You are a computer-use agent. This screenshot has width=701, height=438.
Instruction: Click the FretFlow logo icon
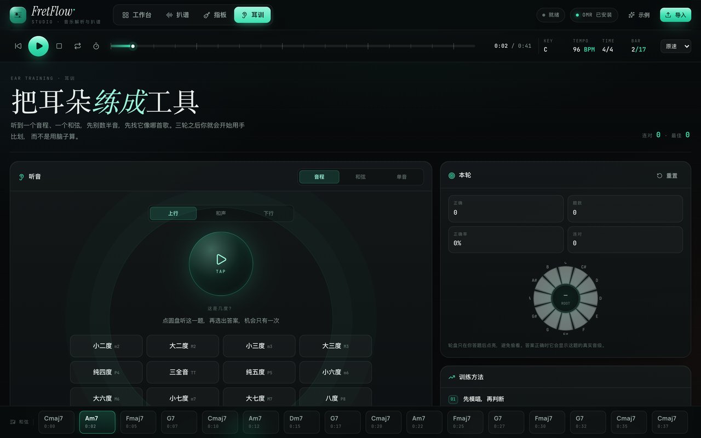point(18,15)
